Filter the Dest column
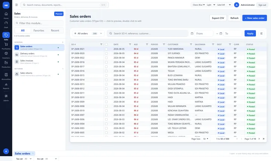Viewport: 271px width, 161px height. click(x=230, y=44)
